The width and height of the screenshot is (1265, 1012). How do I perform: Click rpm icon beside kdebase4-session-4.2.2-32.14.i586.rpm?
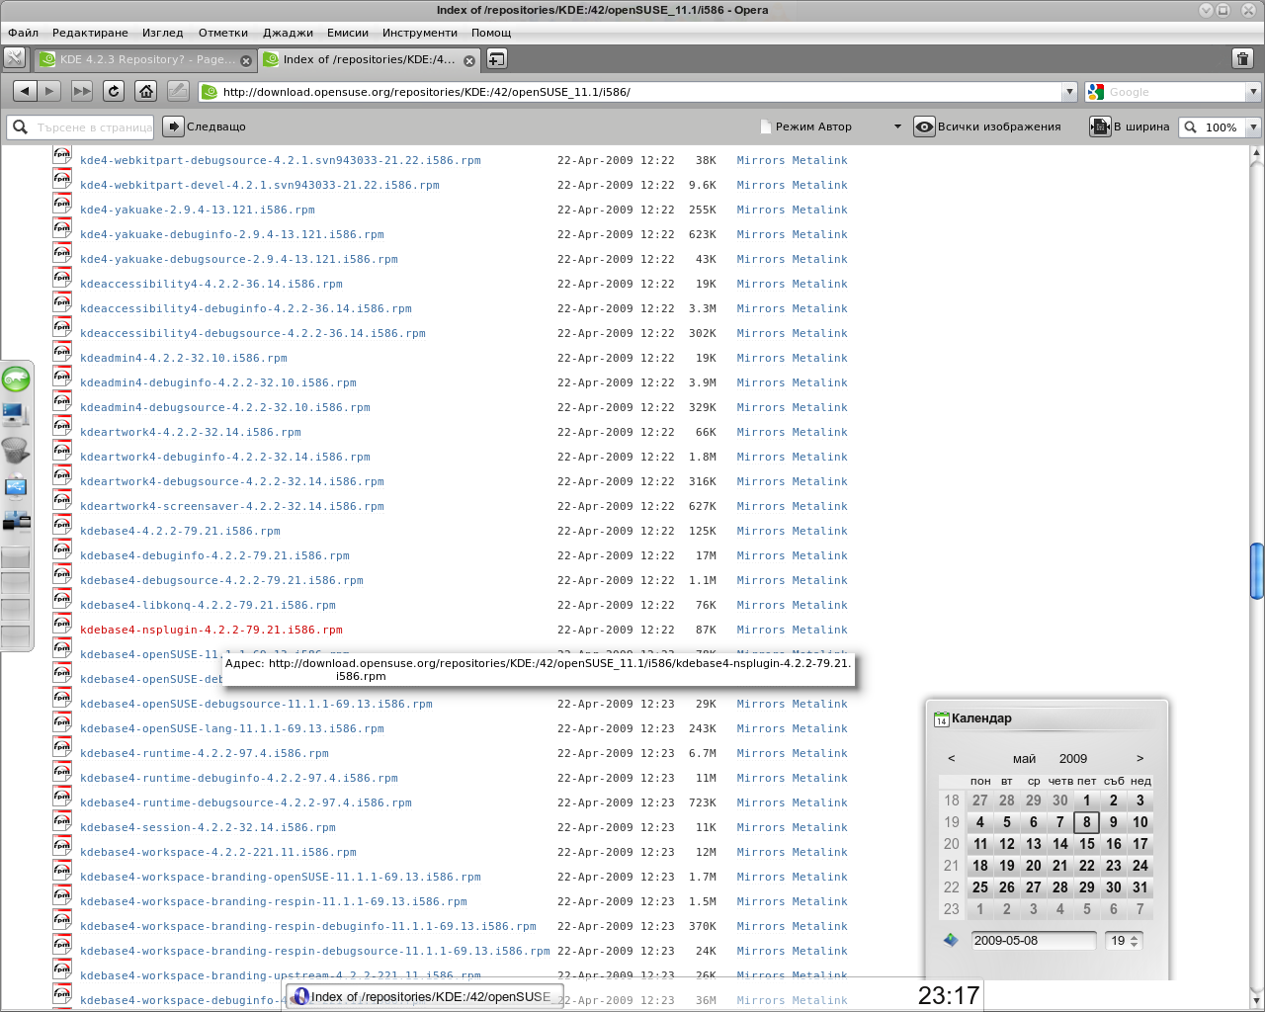tap(62, 822)
